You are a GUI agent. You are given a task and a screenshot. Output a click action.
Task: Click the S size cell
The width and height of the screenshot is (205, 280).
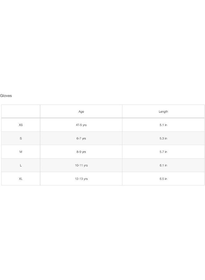pyautogui.click(x=21, y=138)
